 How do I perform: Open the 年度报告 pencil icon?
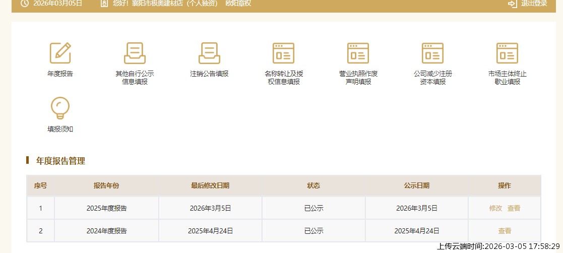point(60,53)
